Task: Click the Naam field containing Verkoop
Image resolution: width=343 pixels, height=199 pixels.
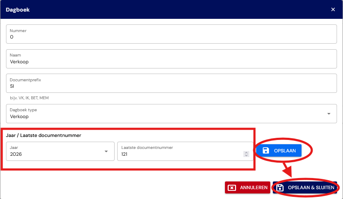Action: 171,59
